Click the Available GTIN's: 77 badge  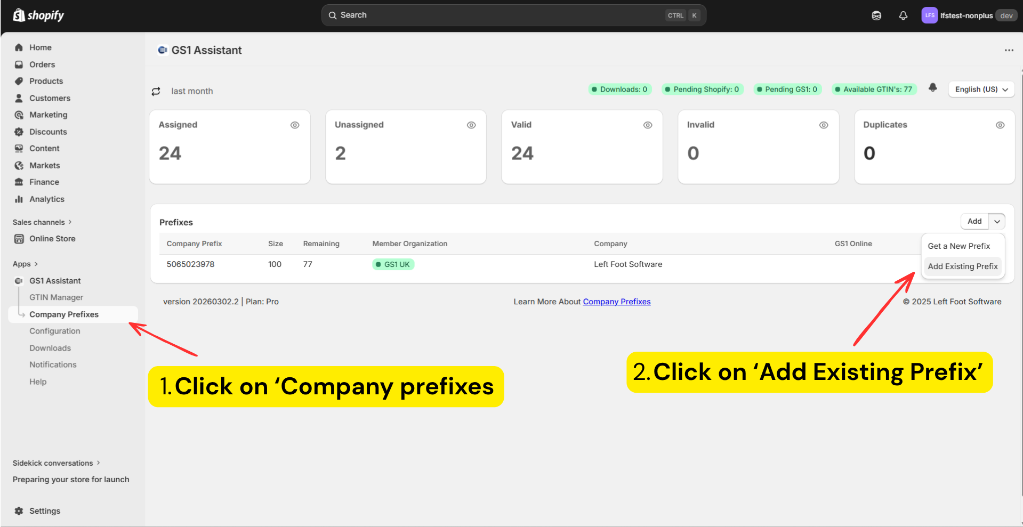coord(874,90)
